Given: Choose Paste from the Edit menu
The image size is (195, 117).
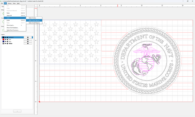Looking at the screenshot, I should (x=15, y=13).
